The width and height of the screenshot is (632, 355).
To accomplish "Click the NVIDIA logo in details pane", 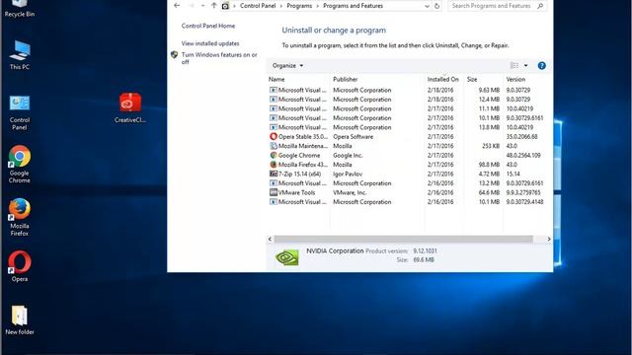I will point(287,257).
